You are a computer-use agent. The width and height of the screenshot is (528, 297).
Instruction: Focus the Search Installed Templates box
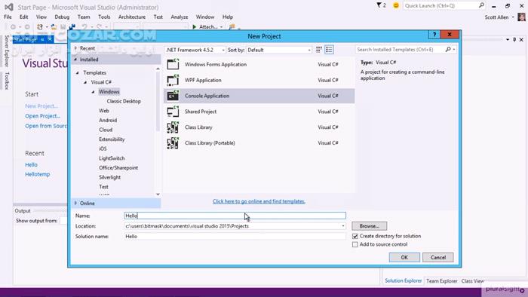point(400,50)
